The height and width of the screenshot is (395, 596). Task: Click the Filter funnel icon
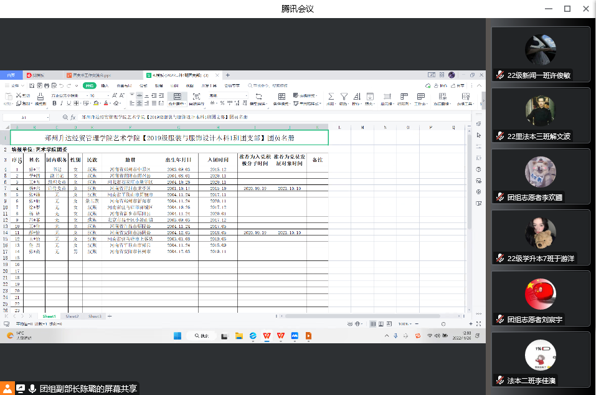coord(343,97)
